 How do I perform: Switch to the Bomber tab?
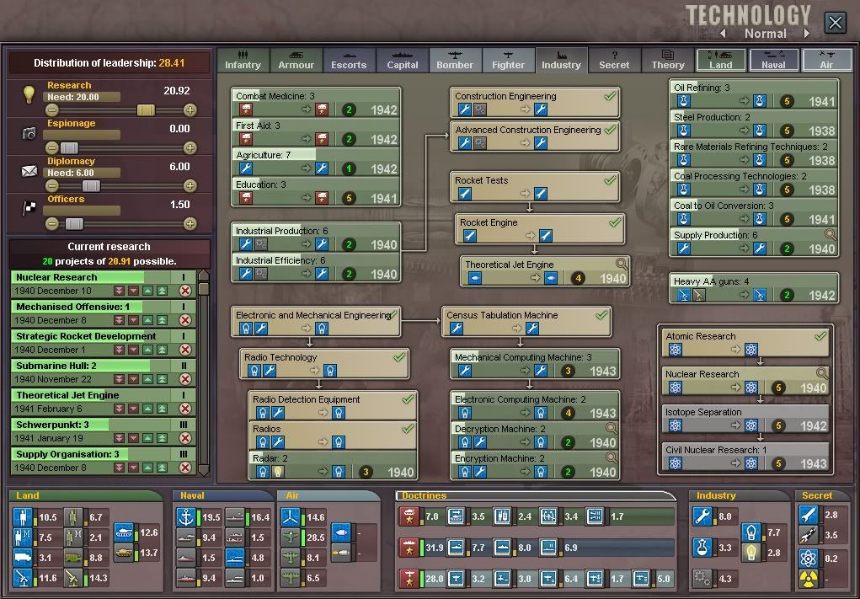(x=455, y=60)
